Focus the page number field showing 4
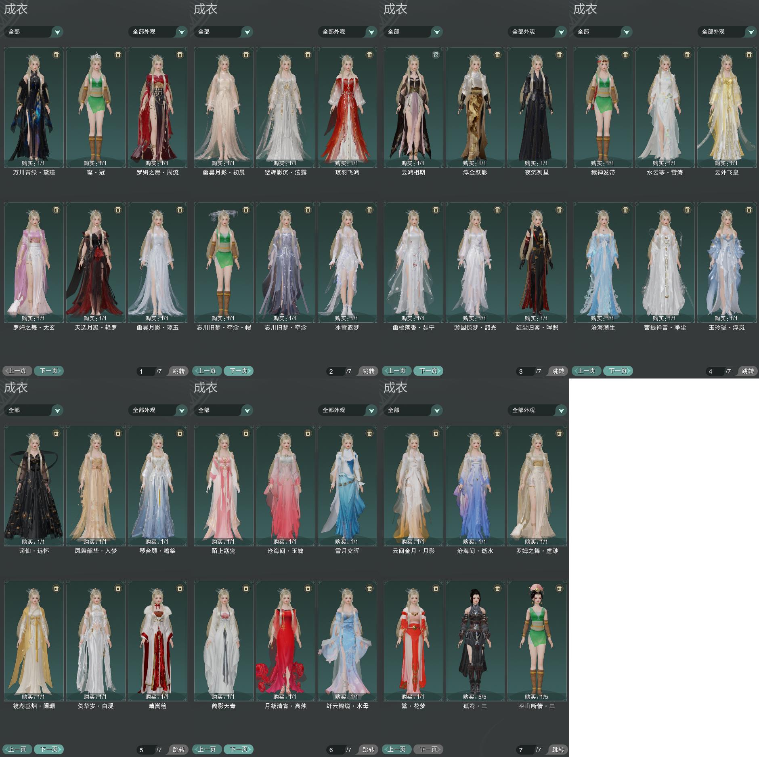The height and width of the screenshot is (757, 759). (715, 371)
